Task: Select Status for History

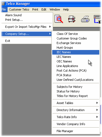Action: [76, 91]
